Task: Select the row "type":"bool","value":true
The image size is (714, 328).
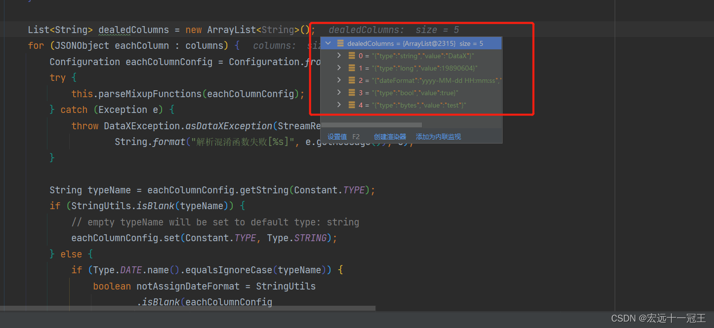Action: (411, 93)
